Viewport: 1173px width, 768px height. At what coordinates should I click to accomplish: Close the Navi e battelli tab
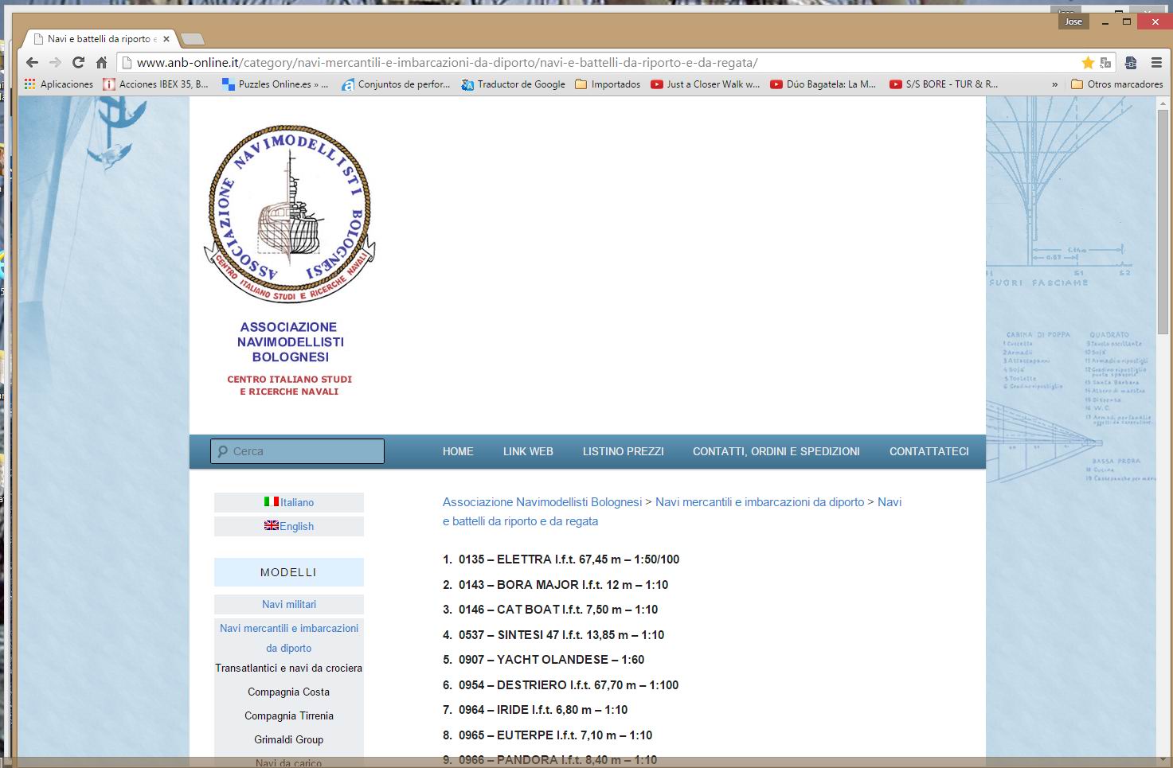tap(166, 38)
